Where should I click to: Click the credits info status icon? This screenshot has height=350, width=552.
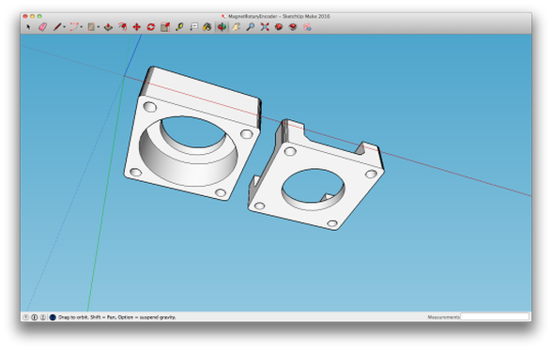[35, 317]
